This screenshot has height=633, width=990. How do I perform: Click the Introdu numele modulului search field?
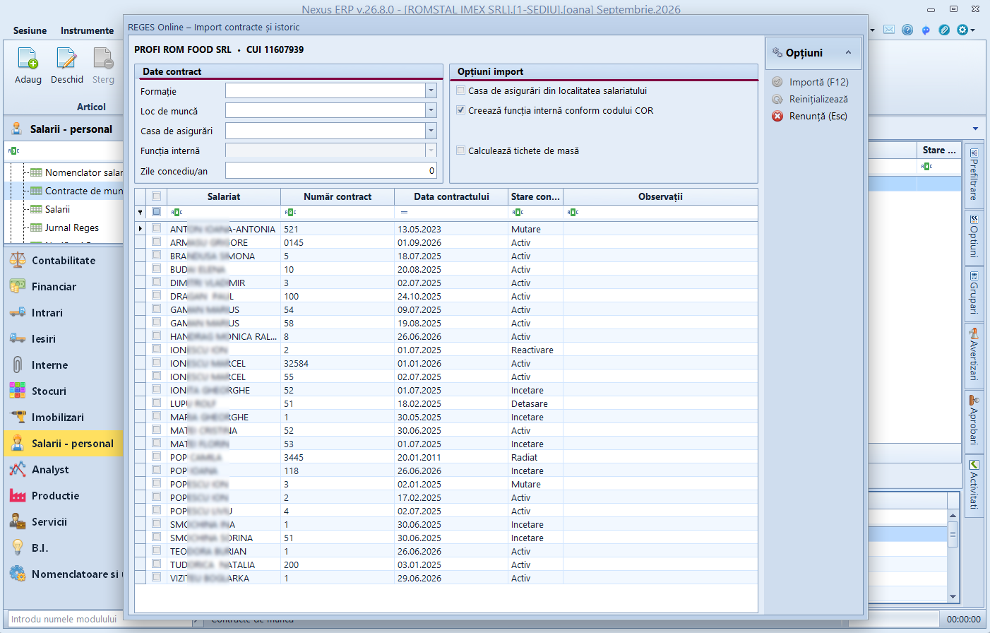click(99, 619)
